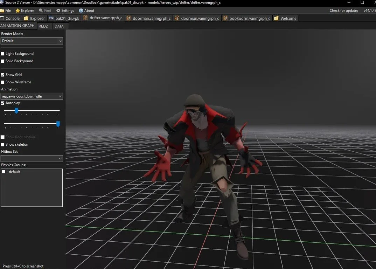Click the drifter.vanmgrph_c tab icon
Viewport: 376px width, 269px height.
coord(85,18)
